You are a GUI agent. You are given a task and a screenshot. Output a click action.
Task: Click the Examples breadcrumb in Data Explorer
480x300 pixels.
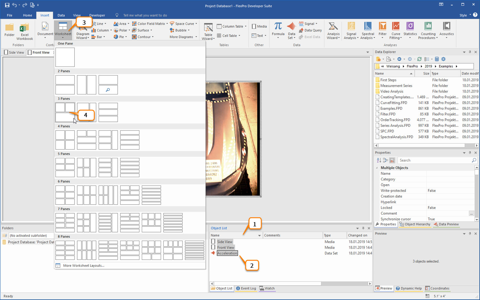[445, 66]
